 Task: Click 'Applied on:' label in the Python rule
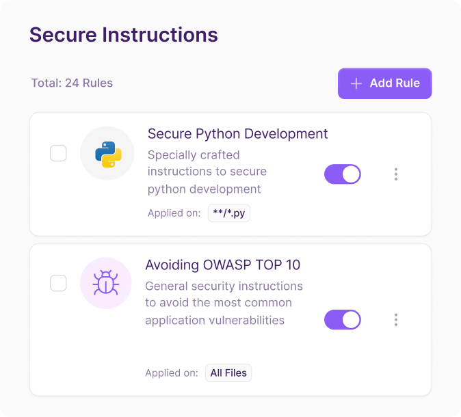174,213
